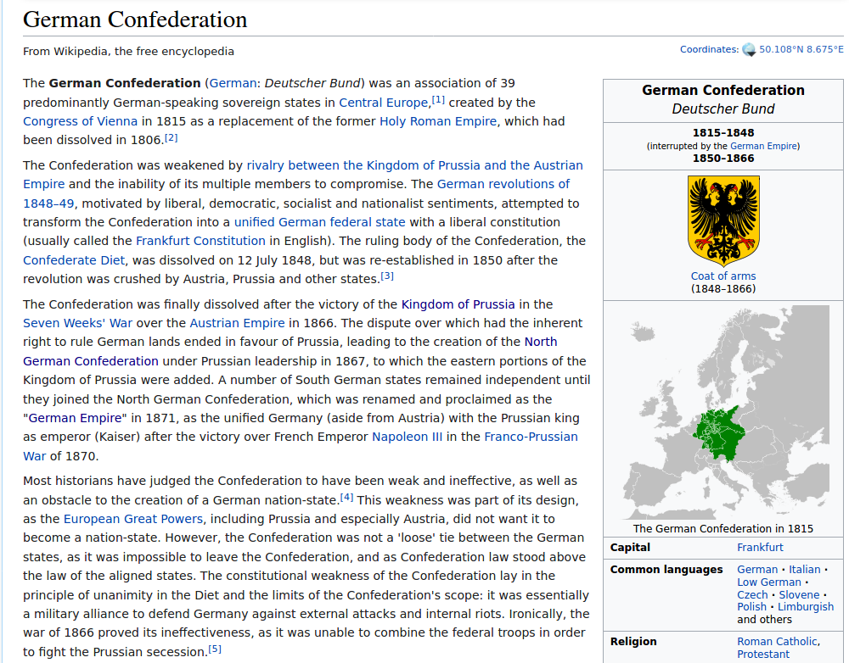The width and height of the screenshot is (849, 663).
Task: Open German Empire link in infobox
Action: [x=763, y=146]
